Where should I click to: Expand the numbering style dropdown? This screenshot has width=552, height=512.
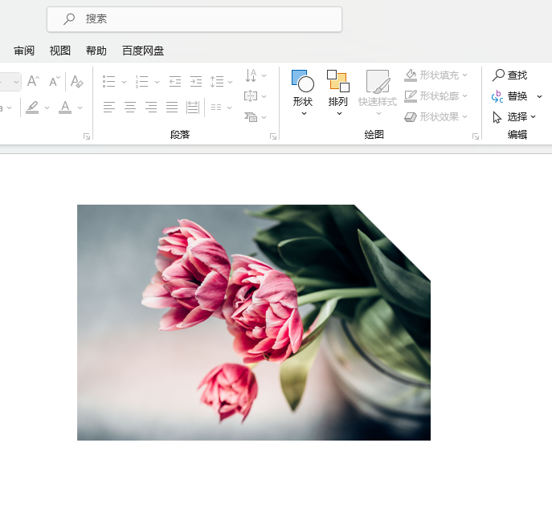(x=157, y=82)
